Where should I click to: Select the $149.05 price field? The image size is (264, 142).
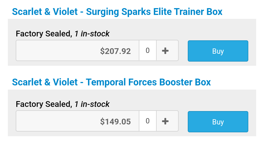click(x=78, y=121)
